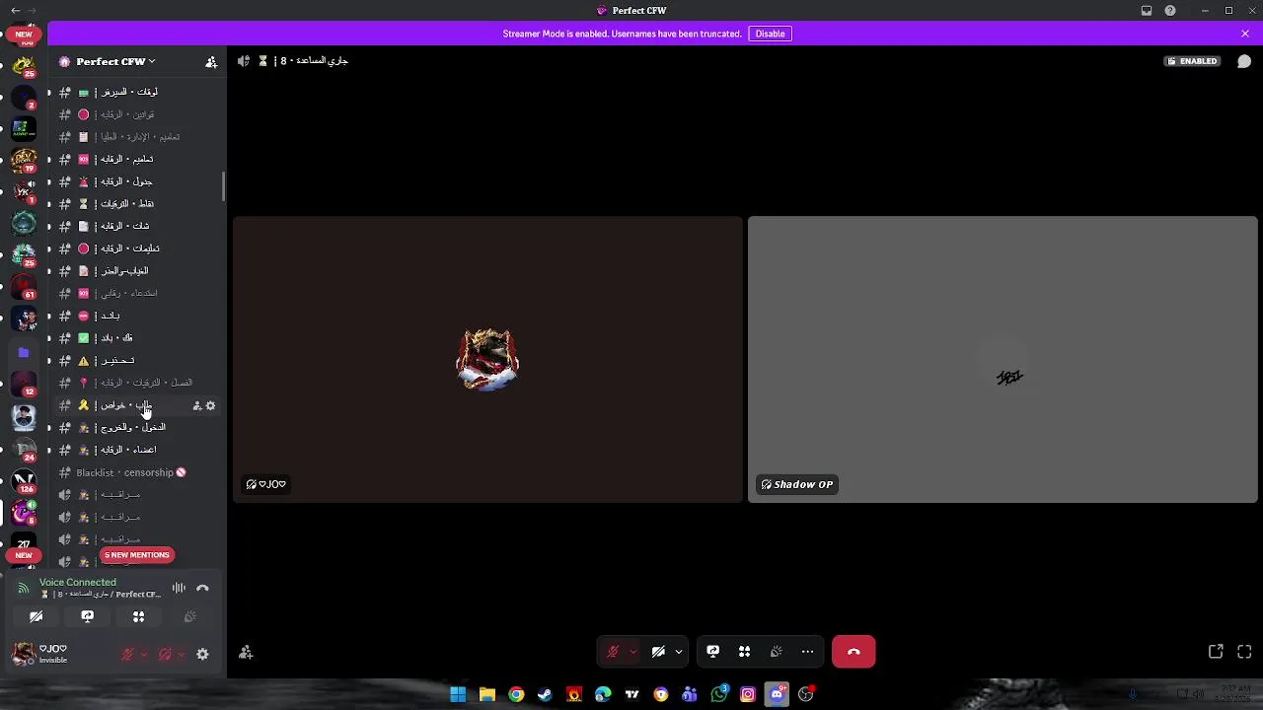Open the purple server folder in sidebar
The width and height of the screenshot is (1263, 710).
click(24, 352)
